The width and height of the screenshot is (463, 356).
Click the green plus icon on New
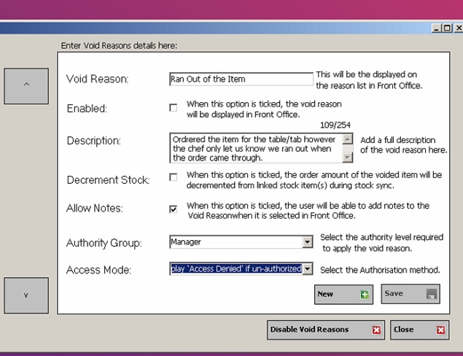tap(365, 294)
